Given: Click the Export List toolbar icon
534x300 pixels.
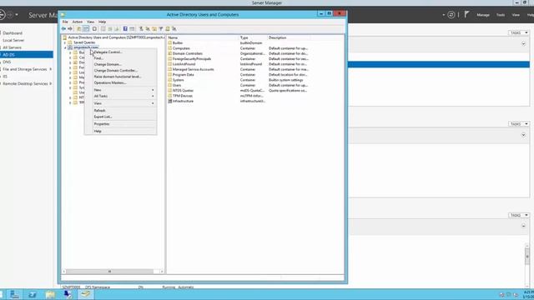Looking at the screenshot, I should [117, 29].
